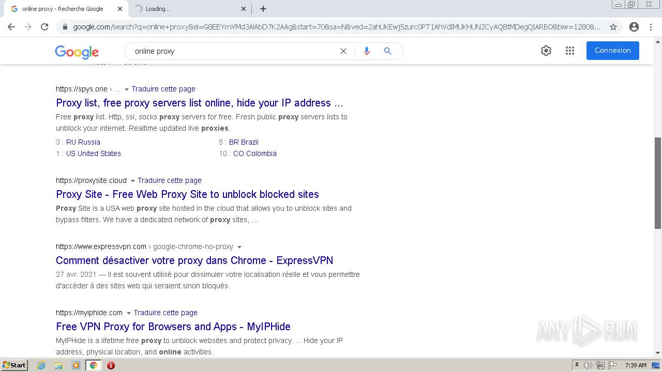662x372 pixels.
Task: Click the volume icon in system tray
Action: 588,365
